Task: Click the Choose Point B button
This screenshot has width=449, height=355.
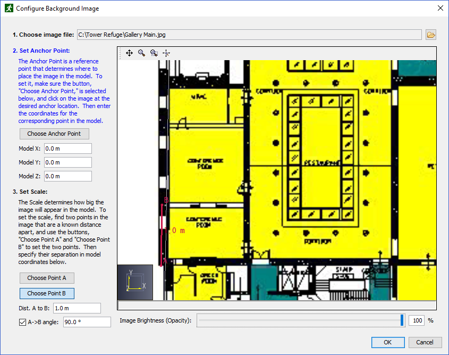Action: click(x=47, y=293)
